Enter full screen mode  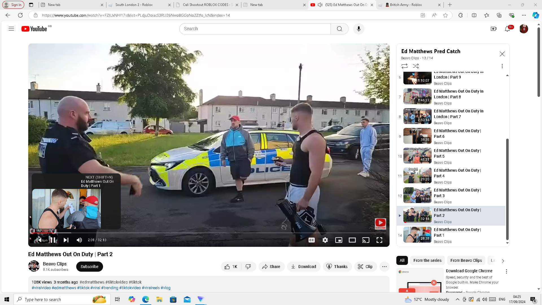[379, 240]
